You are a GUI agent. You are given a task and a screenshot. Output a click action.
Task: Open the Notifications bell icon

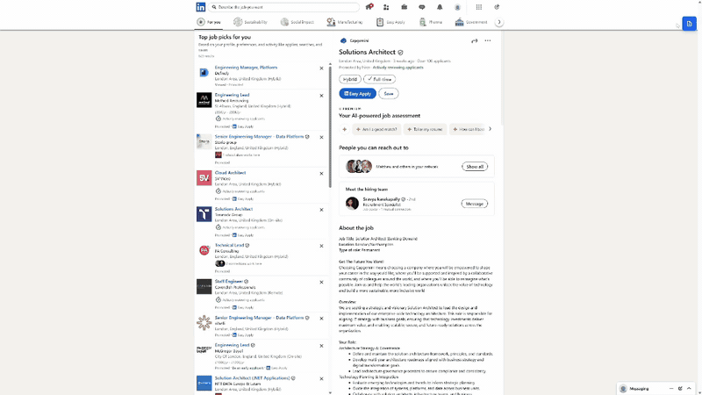point(440,7)
